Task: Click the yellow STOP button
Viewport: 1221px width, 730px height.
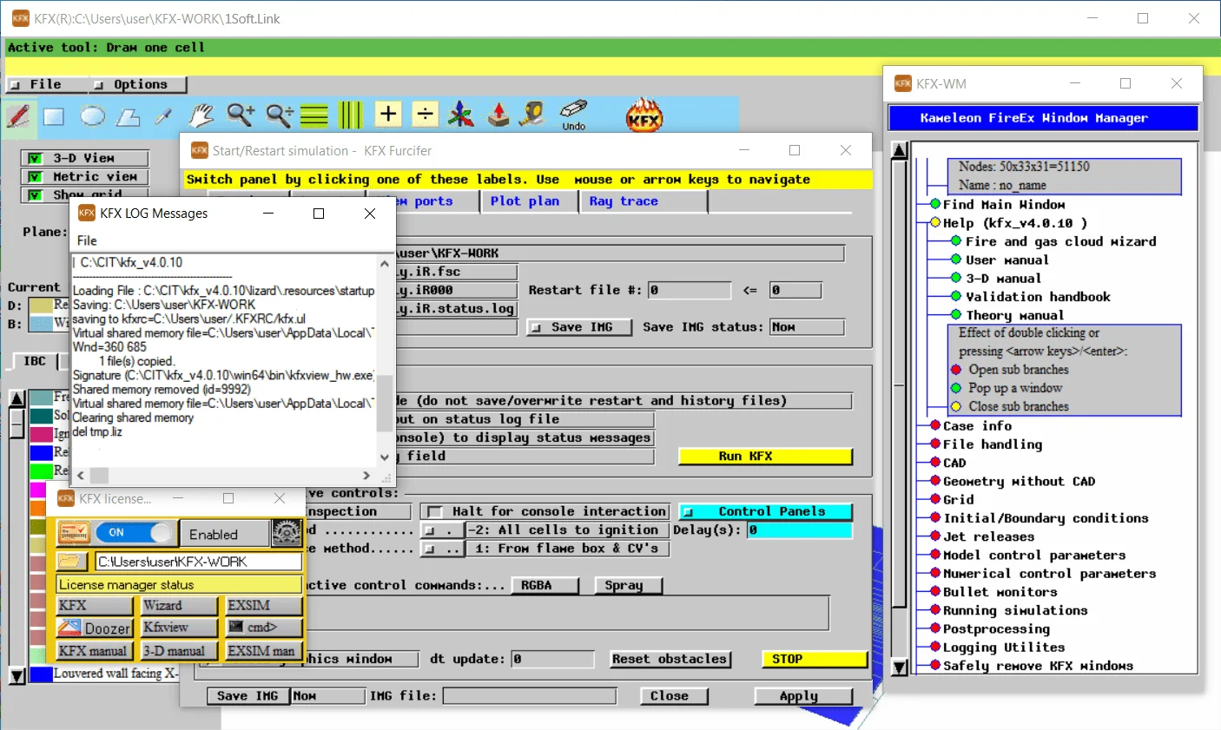Action: [x=815, y=659]
